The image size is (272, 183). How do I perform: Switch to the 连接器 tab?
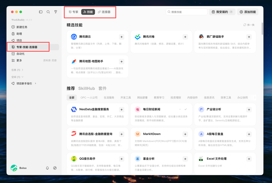[104, 12]
